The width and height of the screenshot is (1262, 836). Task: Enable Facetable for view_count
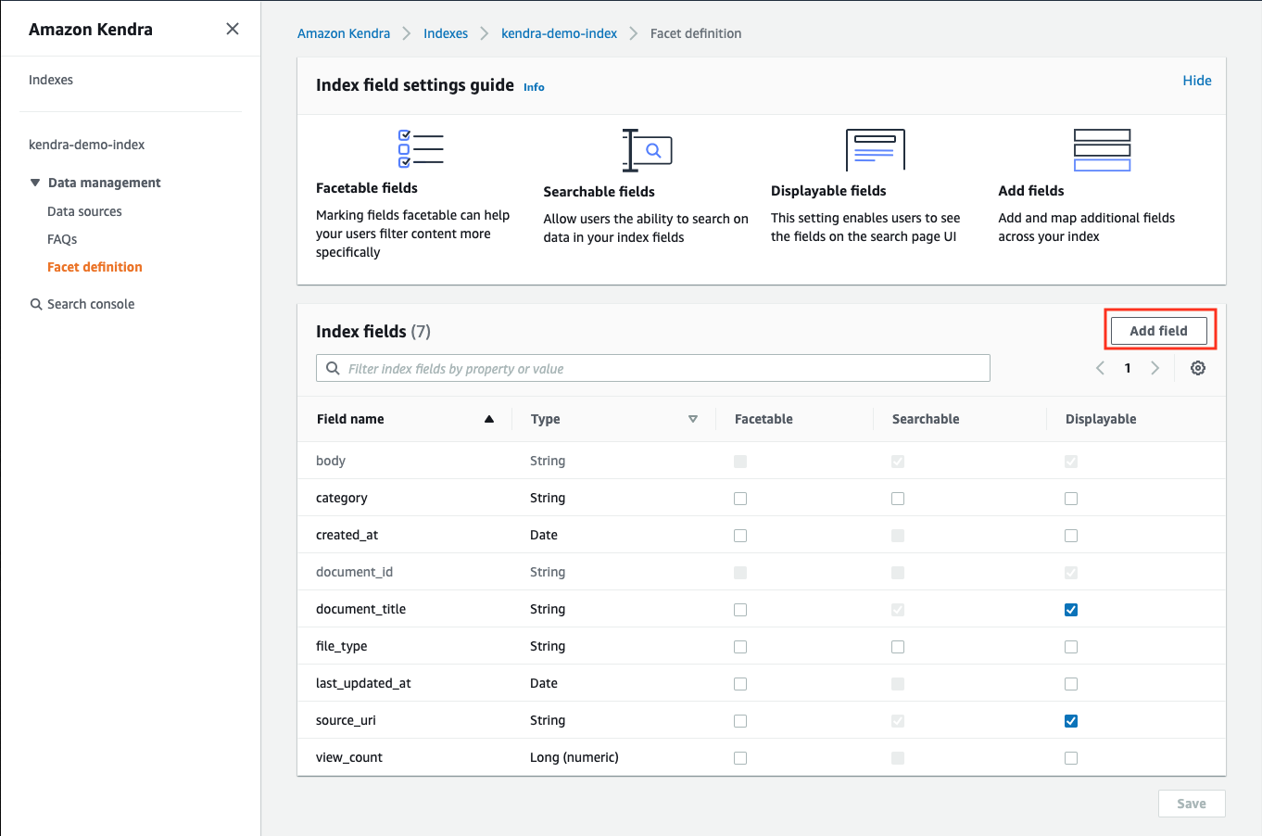click(740, 757)
